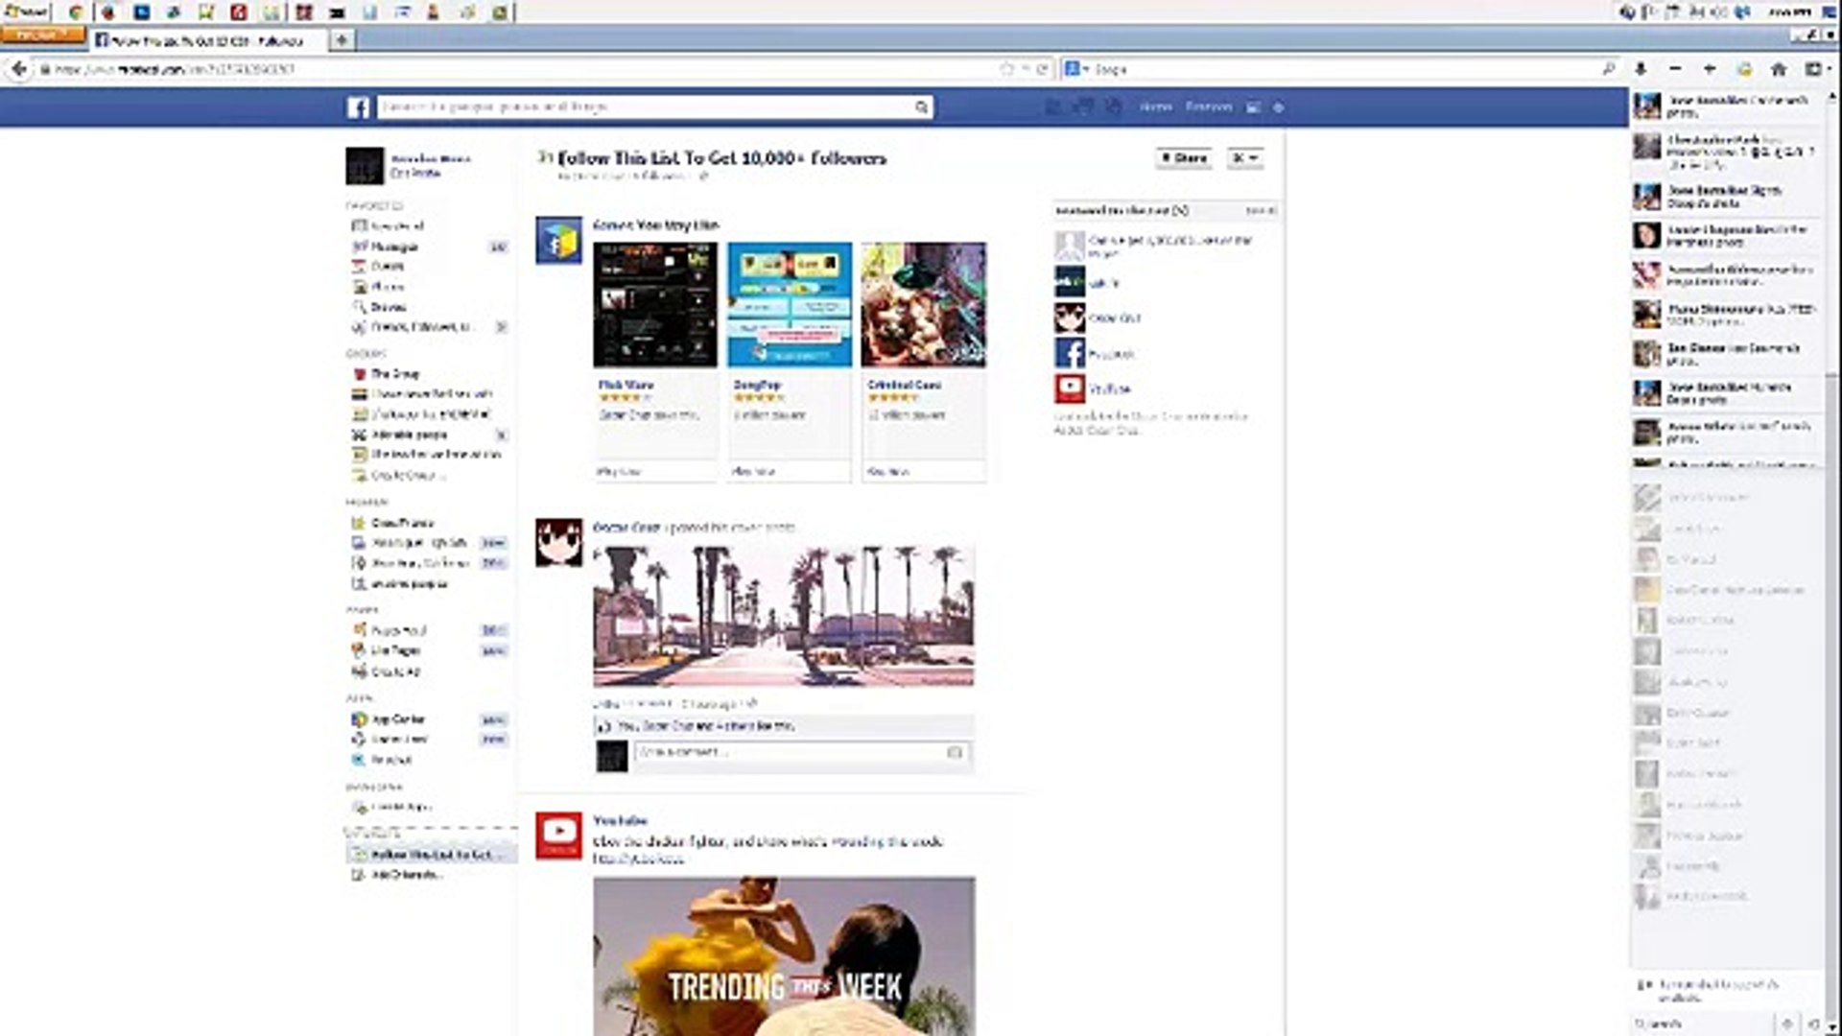The image size is (1842, 1036).
Task: Click Home in Facebook's top navigation
Action: [x=1156, y=106]
